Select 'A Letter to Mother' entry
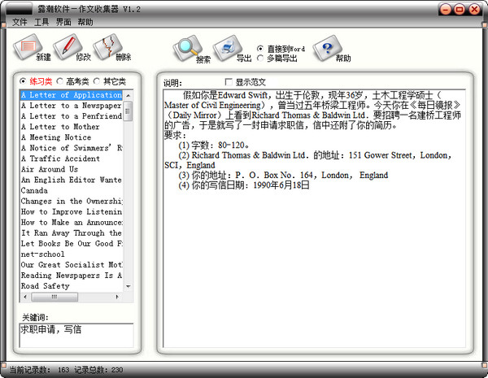This screenshot has height=378, width=488. pos(72,127)
